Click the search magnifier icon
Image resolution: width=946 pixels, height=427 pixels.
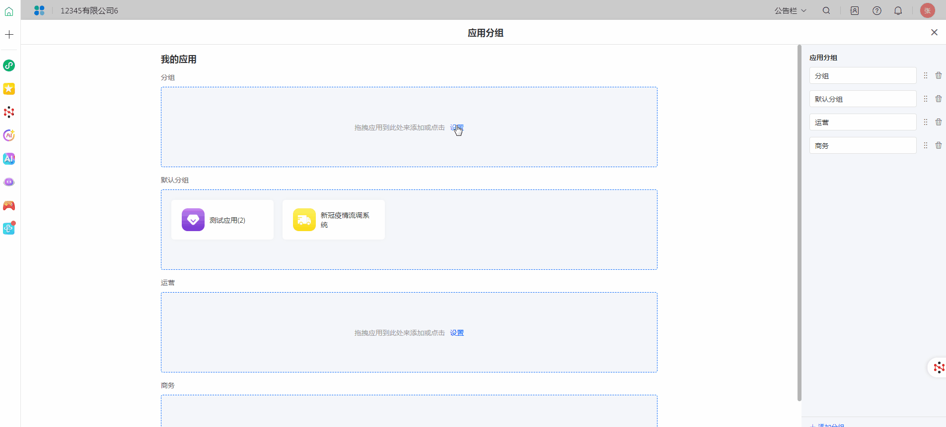pos(826,10)
